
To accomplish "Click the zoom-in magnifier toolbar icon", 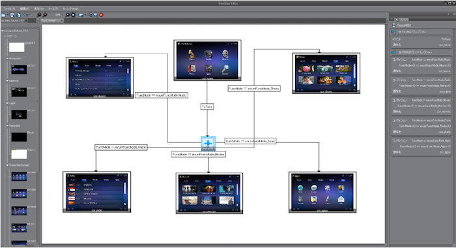I will 39,15.
